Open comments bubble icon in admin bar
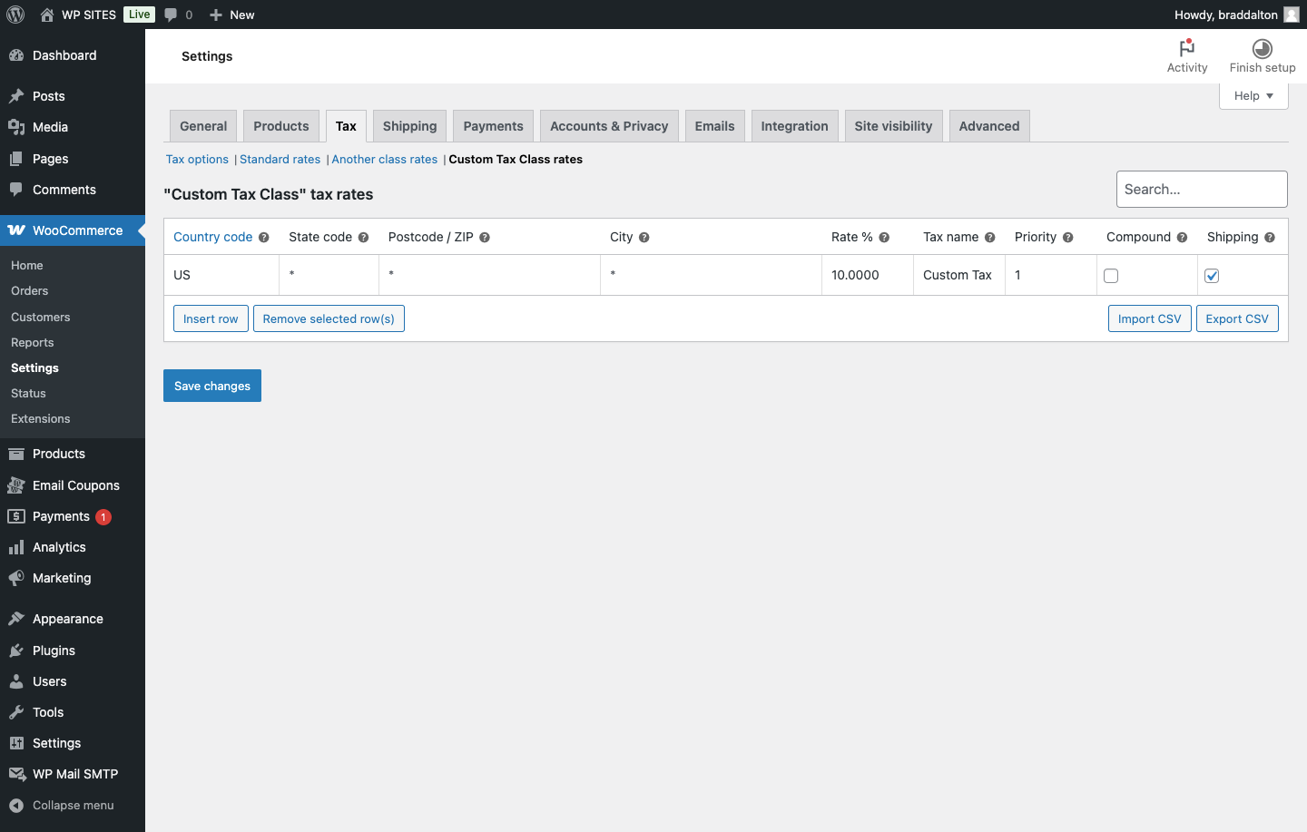The image size is (1307, 832). pos(171,15)
